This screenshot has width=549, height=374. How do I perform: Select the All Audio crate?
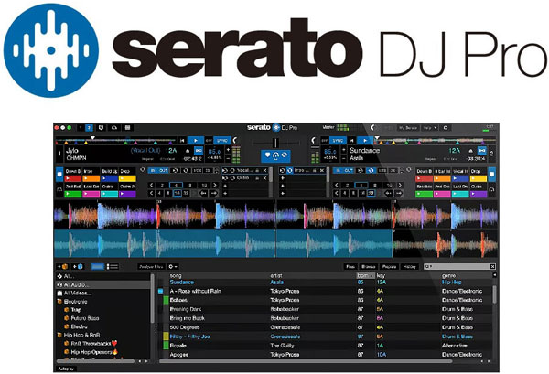point(103,284)
